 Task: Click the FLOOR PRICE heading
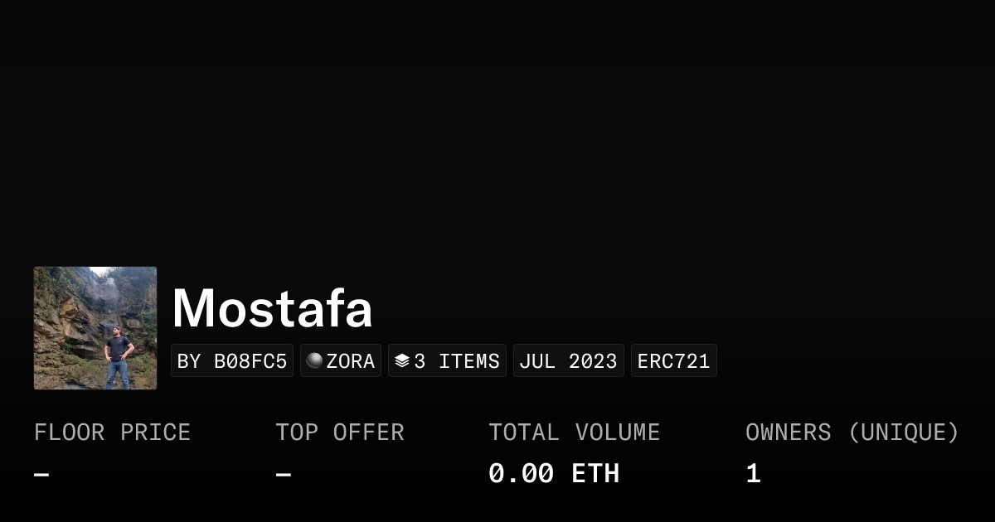click(x=112, y=433)
